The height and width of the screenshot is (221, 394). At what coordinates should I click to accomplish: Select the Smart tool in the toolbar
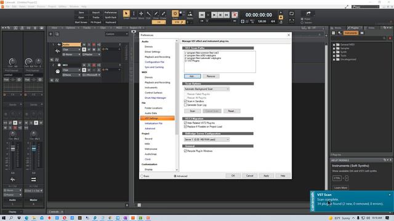click(x=126, y=14)
